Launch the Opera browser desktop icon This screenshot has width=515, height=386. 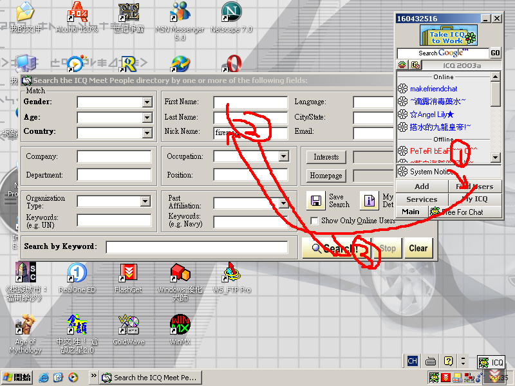click(x=232, y=63)
